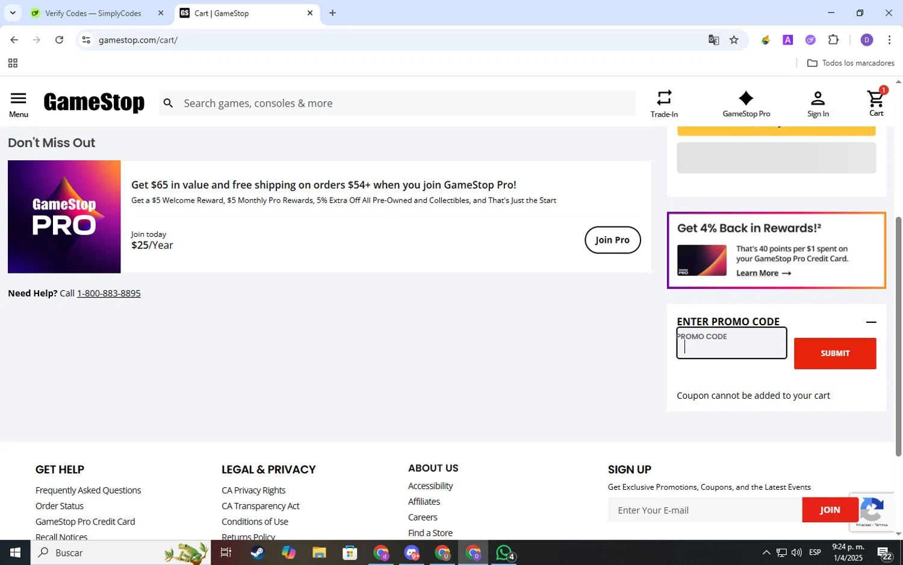
Task: Go back to the previous browser page
Action: pyautogui.click(x=14, y=40)
